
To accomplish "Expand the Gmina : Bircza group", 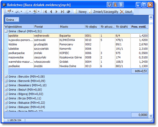I will [6, 98].
